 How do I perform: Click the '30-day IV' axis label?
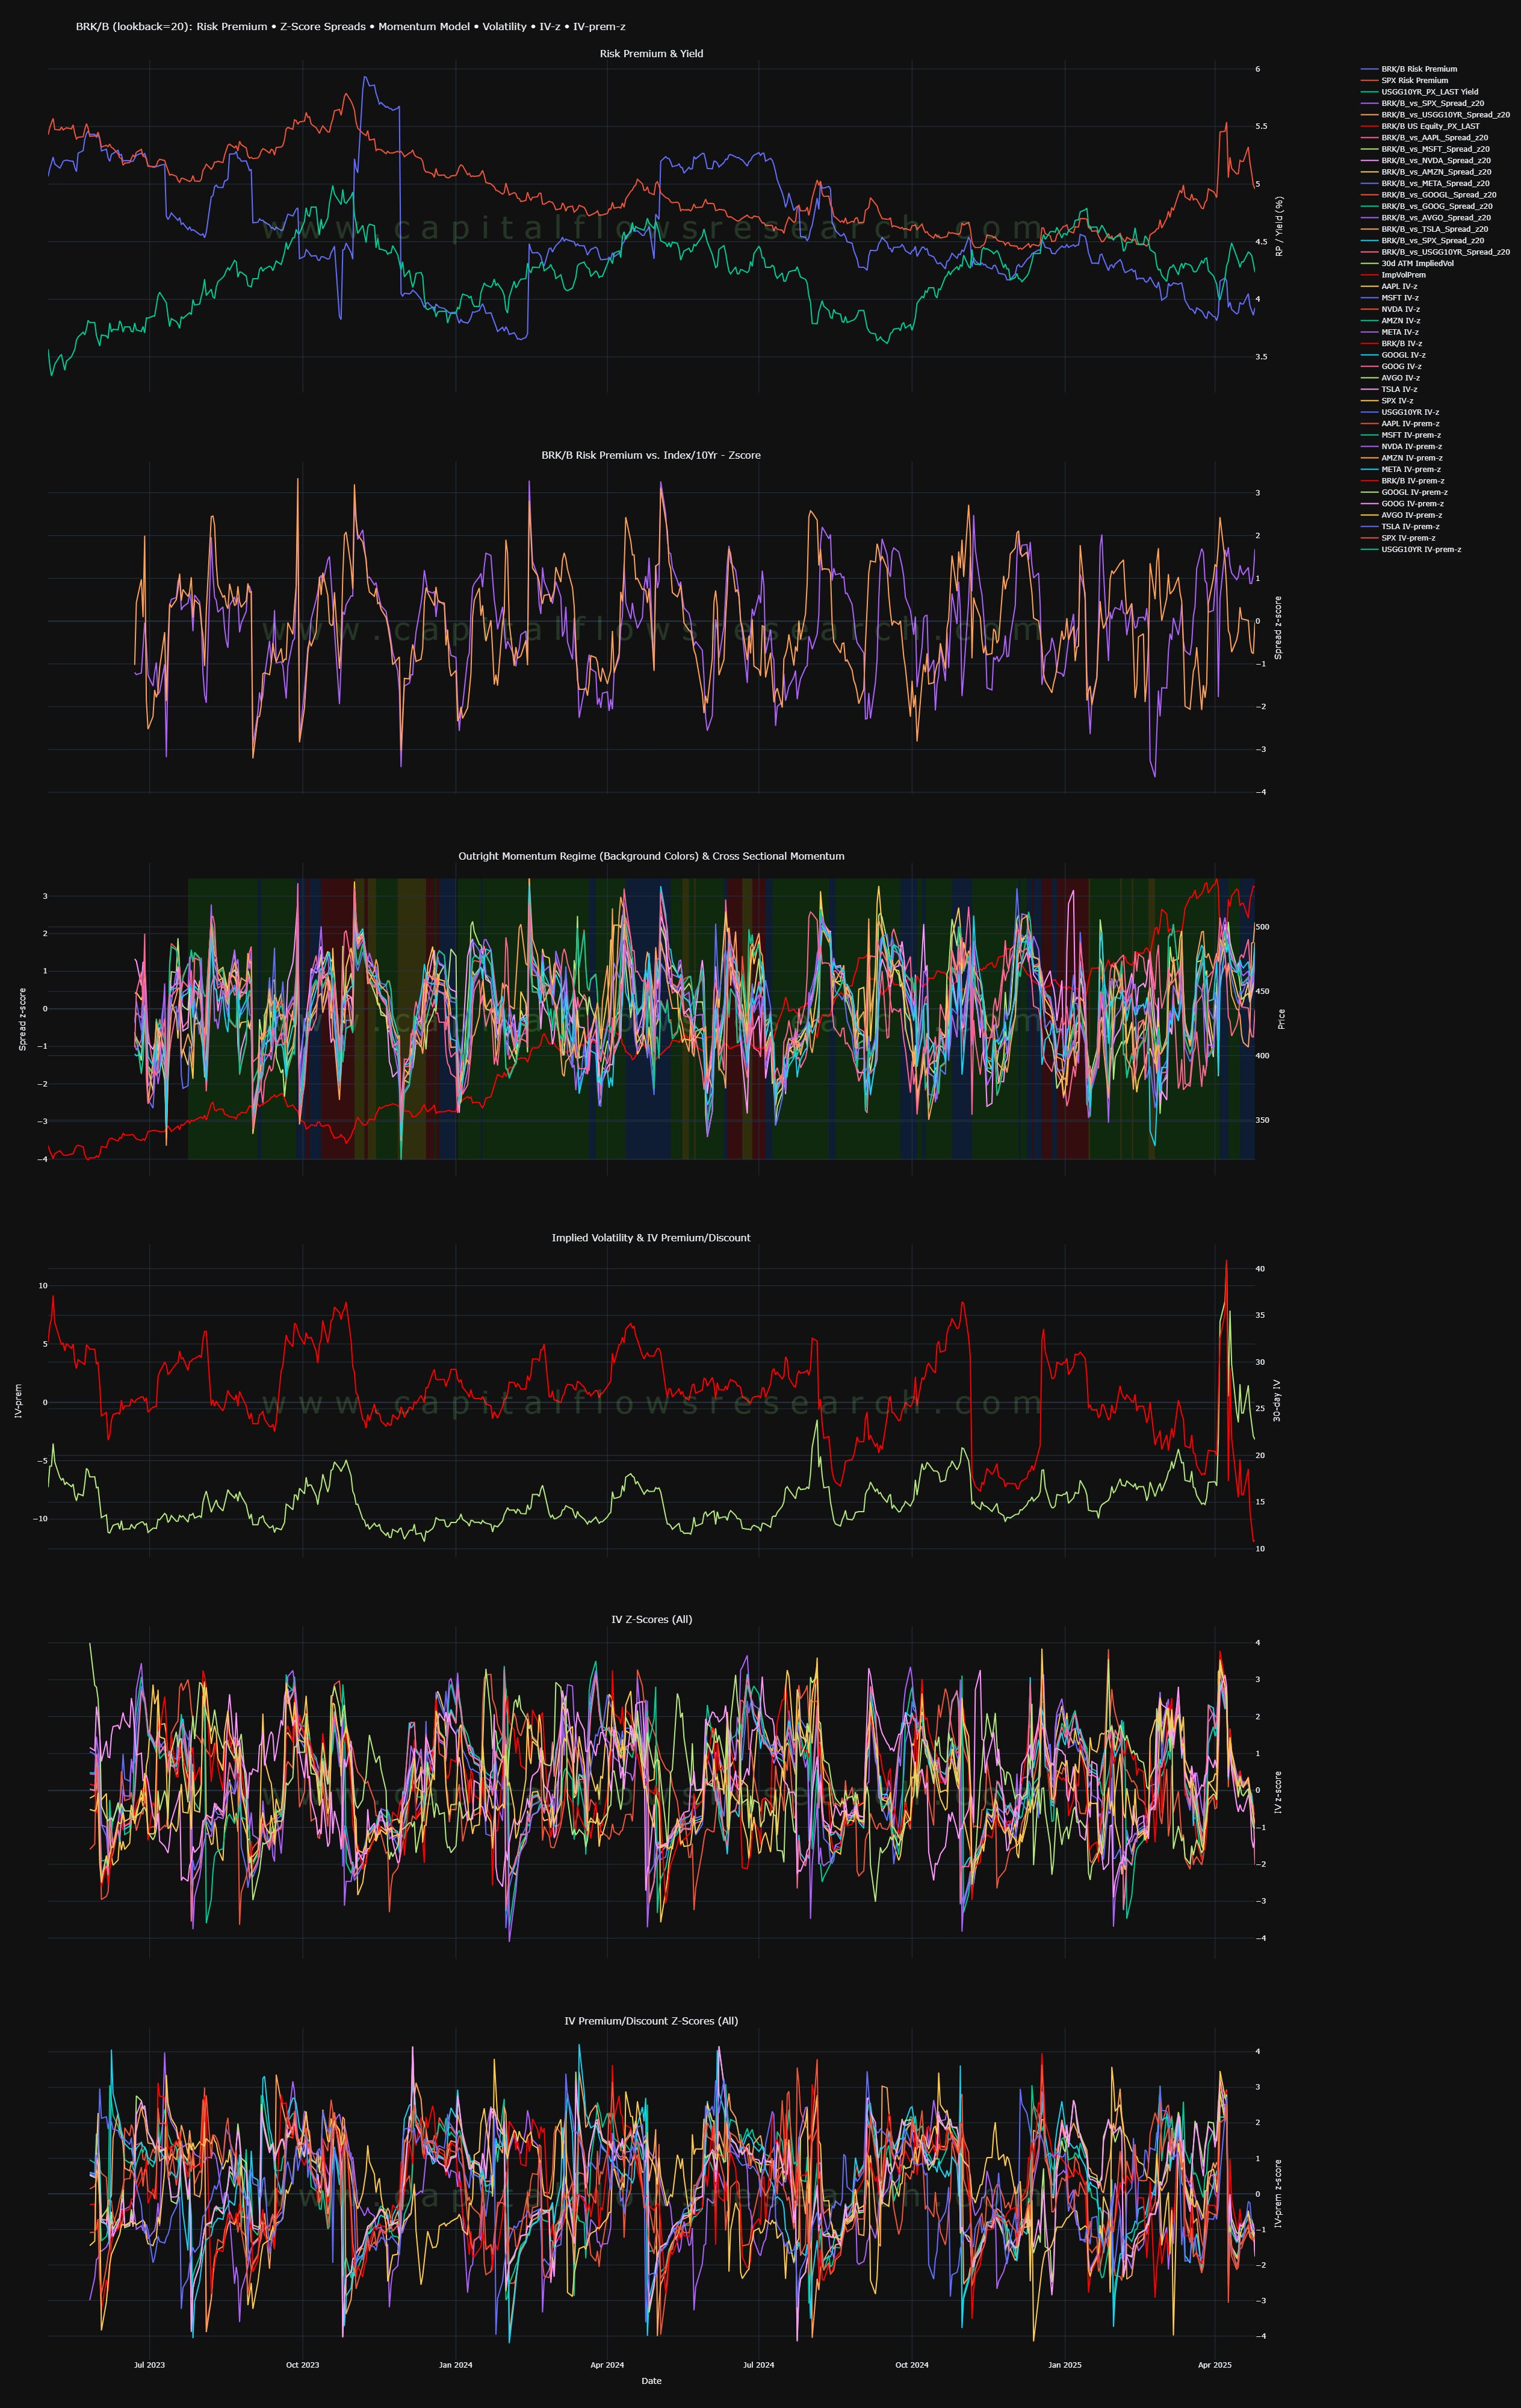point(1277,1401)
